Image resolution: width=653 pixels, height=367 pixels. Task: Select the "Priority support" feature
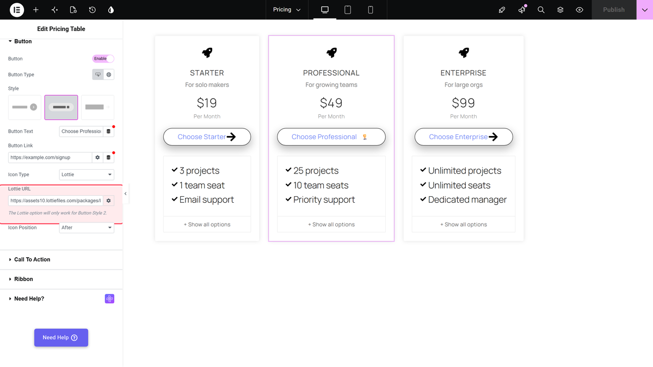(324, 200)
